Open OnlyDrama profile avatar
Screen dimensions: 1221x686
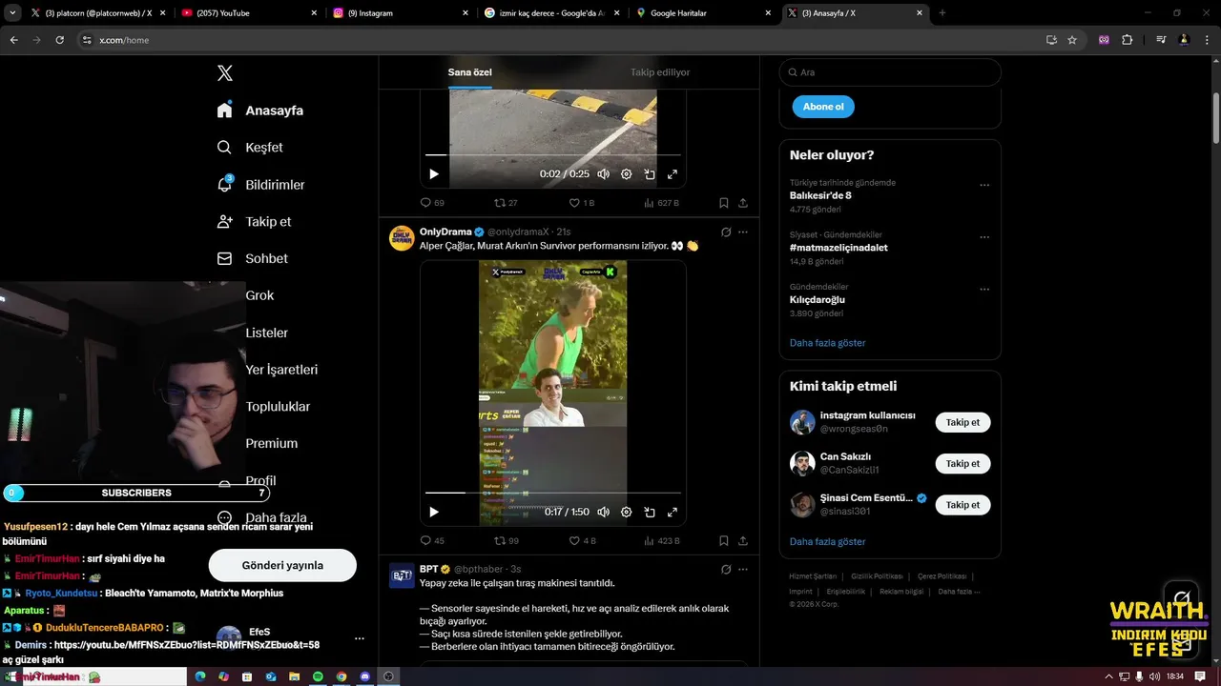point(402,238)
